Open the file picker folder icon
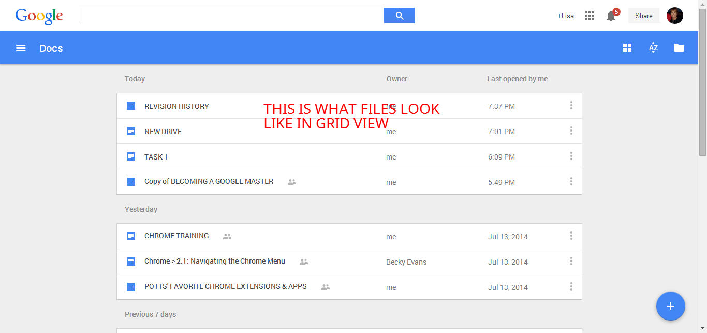Image resolution: width=707 pixels, height=333 pixels. 679,48
